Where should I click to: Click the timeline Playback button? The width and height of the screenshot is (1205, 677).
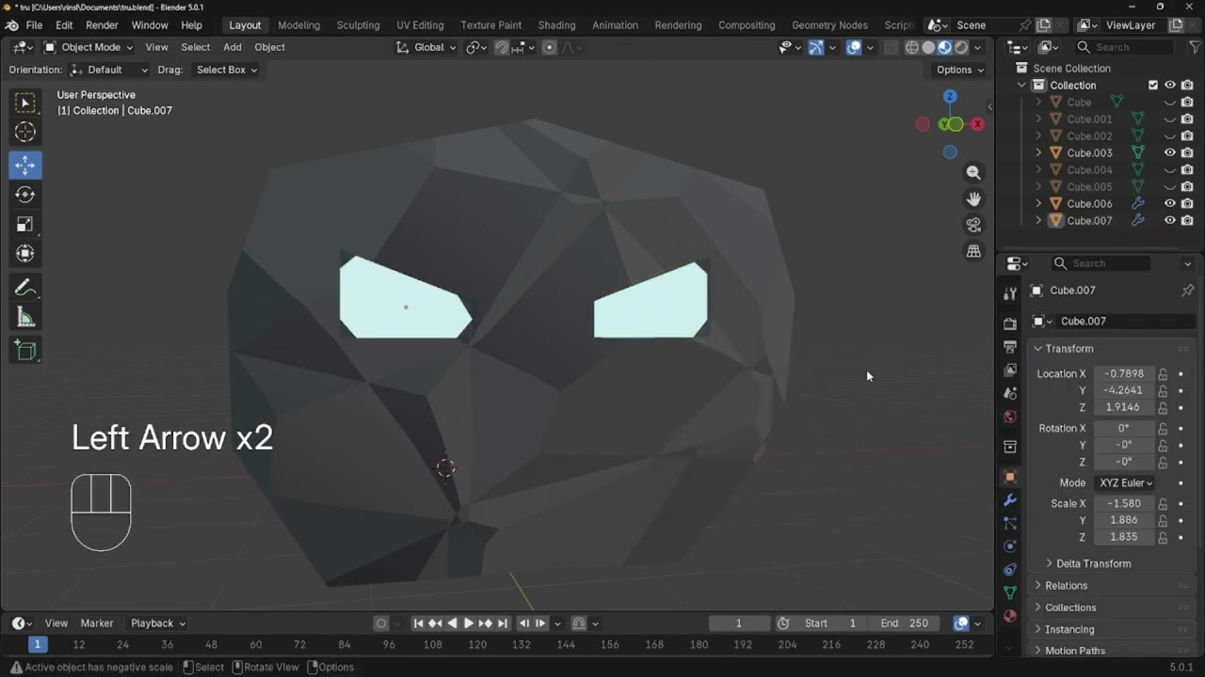point(157,622)
